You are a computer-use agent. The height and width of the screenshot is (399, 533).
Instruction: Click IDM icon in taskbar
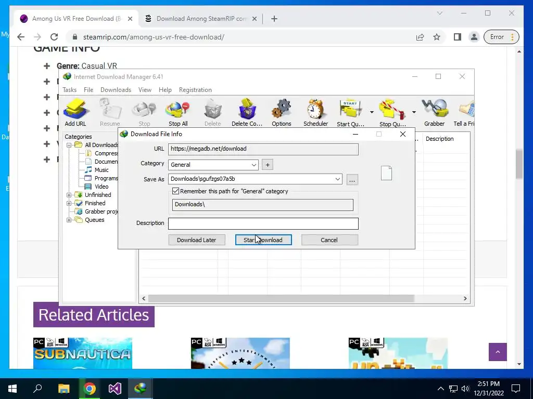tap(141, 389)
